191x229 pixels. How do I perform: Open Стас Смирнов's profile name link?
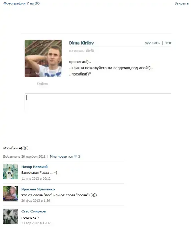pos(33,211)
